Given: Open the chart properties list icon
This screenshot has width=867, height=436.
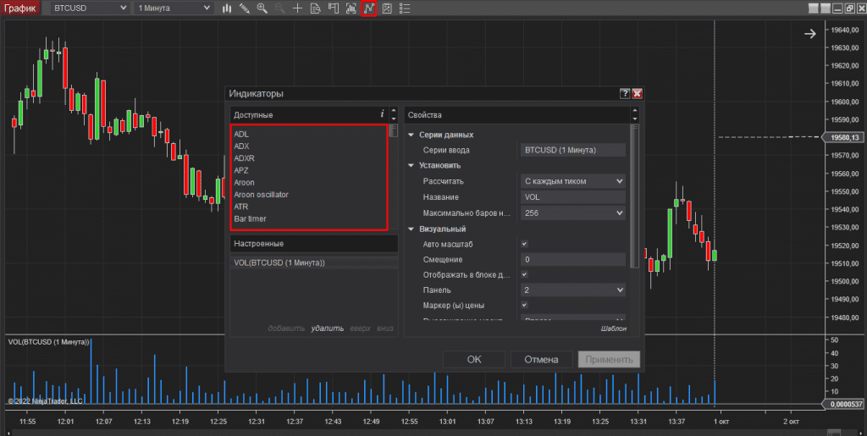Looking at the screenshot, I should (405, 8).
